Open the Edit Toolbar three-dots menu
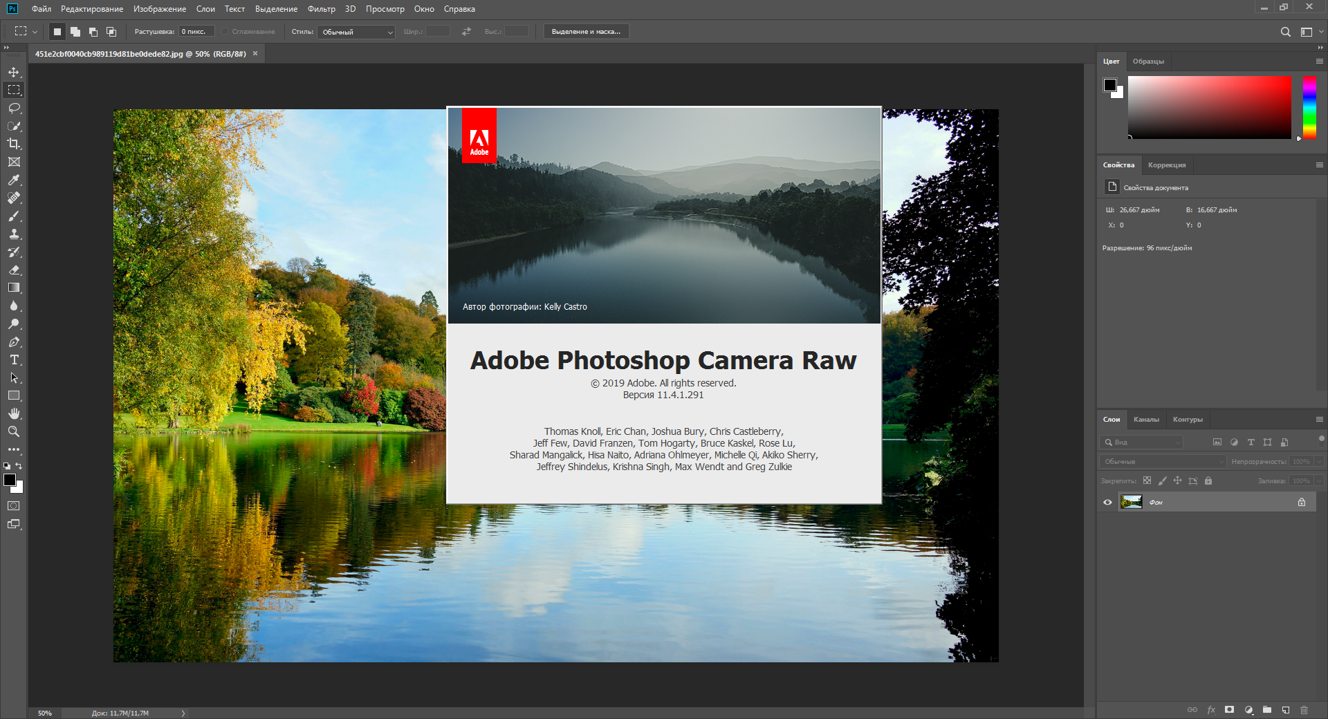Image resolution: width=1328 pixels, height=719 pixels. click(14, 449)
